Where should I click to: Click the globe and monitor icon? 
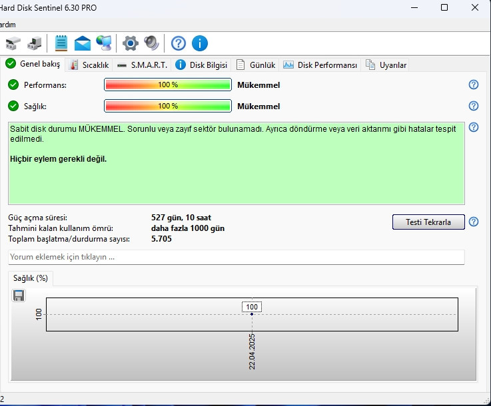[103, 44]
